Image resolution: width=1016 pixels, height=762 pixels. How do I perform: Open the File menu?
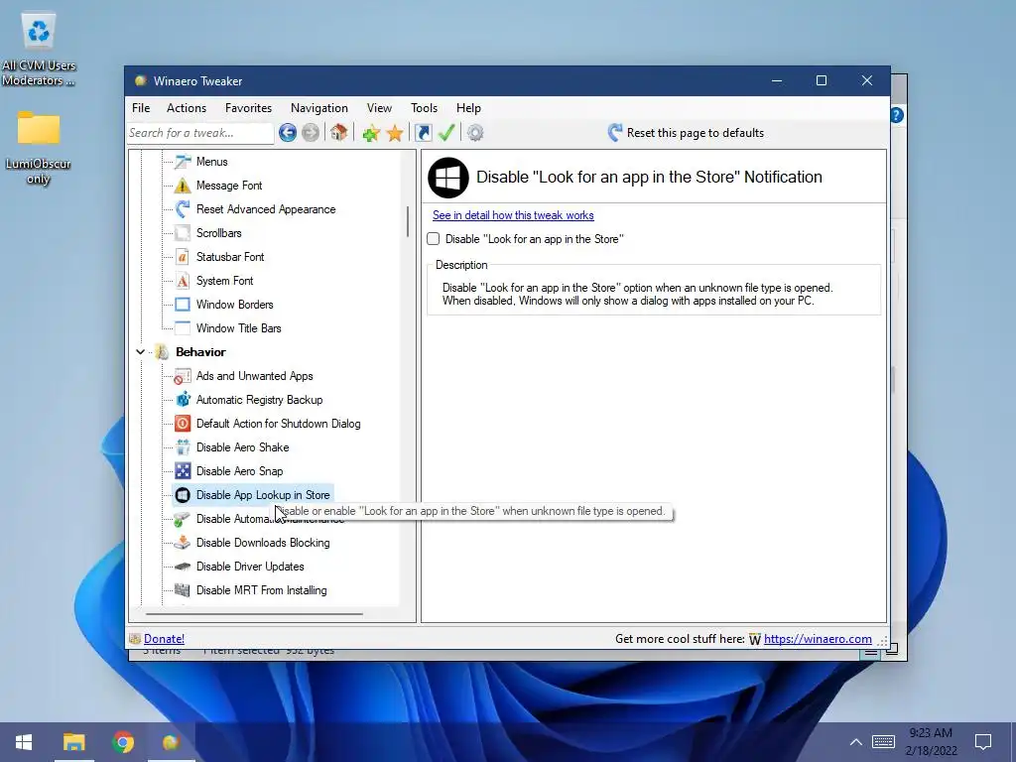(141, 108)
